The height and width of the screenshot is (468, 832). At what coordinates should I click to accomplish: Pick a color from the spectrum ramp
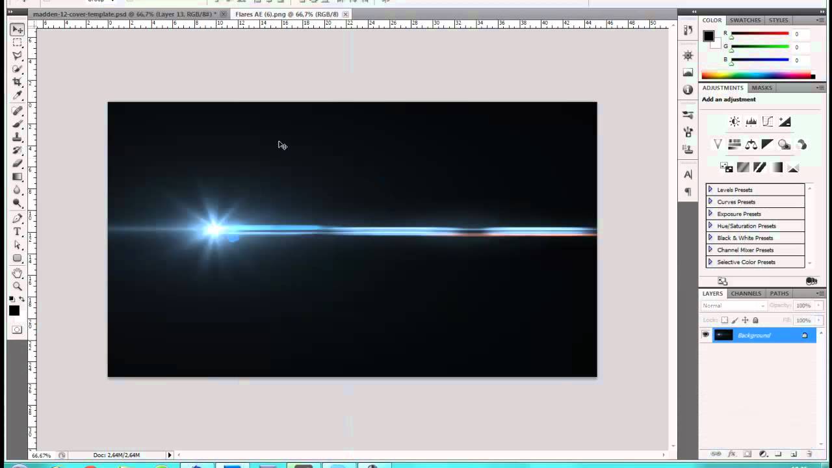(x=756, y=75)
